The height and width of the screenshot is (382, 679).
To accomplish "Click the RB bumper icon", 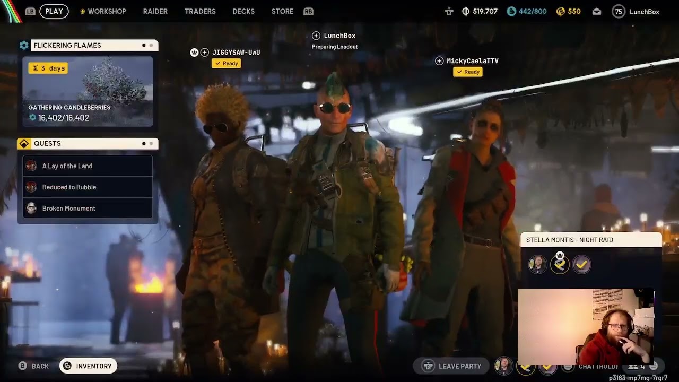I will coord(308,11).
